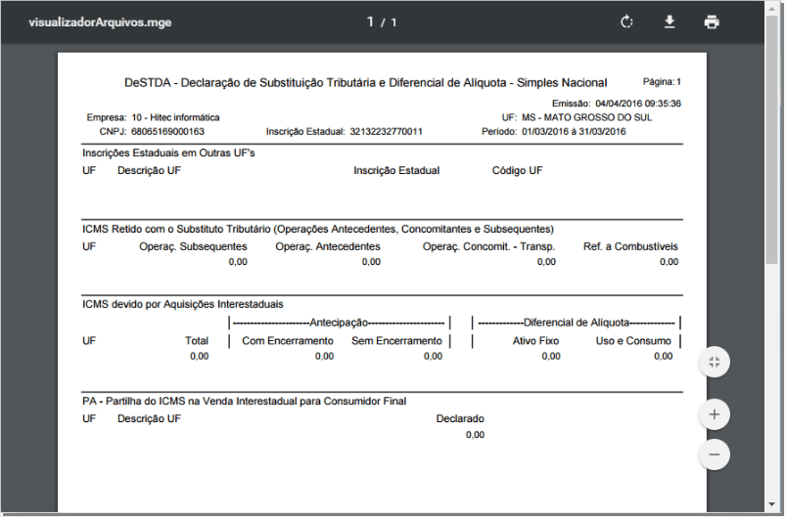
Task: Click 'Total' column header
Action: (197, 341)
